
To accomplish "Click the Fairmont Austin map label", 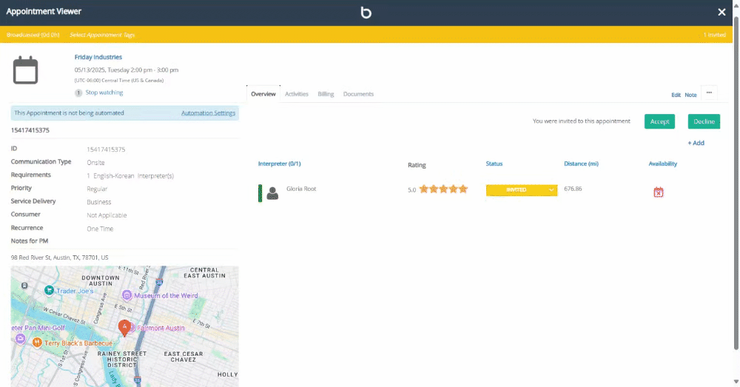I will [161, 328].
